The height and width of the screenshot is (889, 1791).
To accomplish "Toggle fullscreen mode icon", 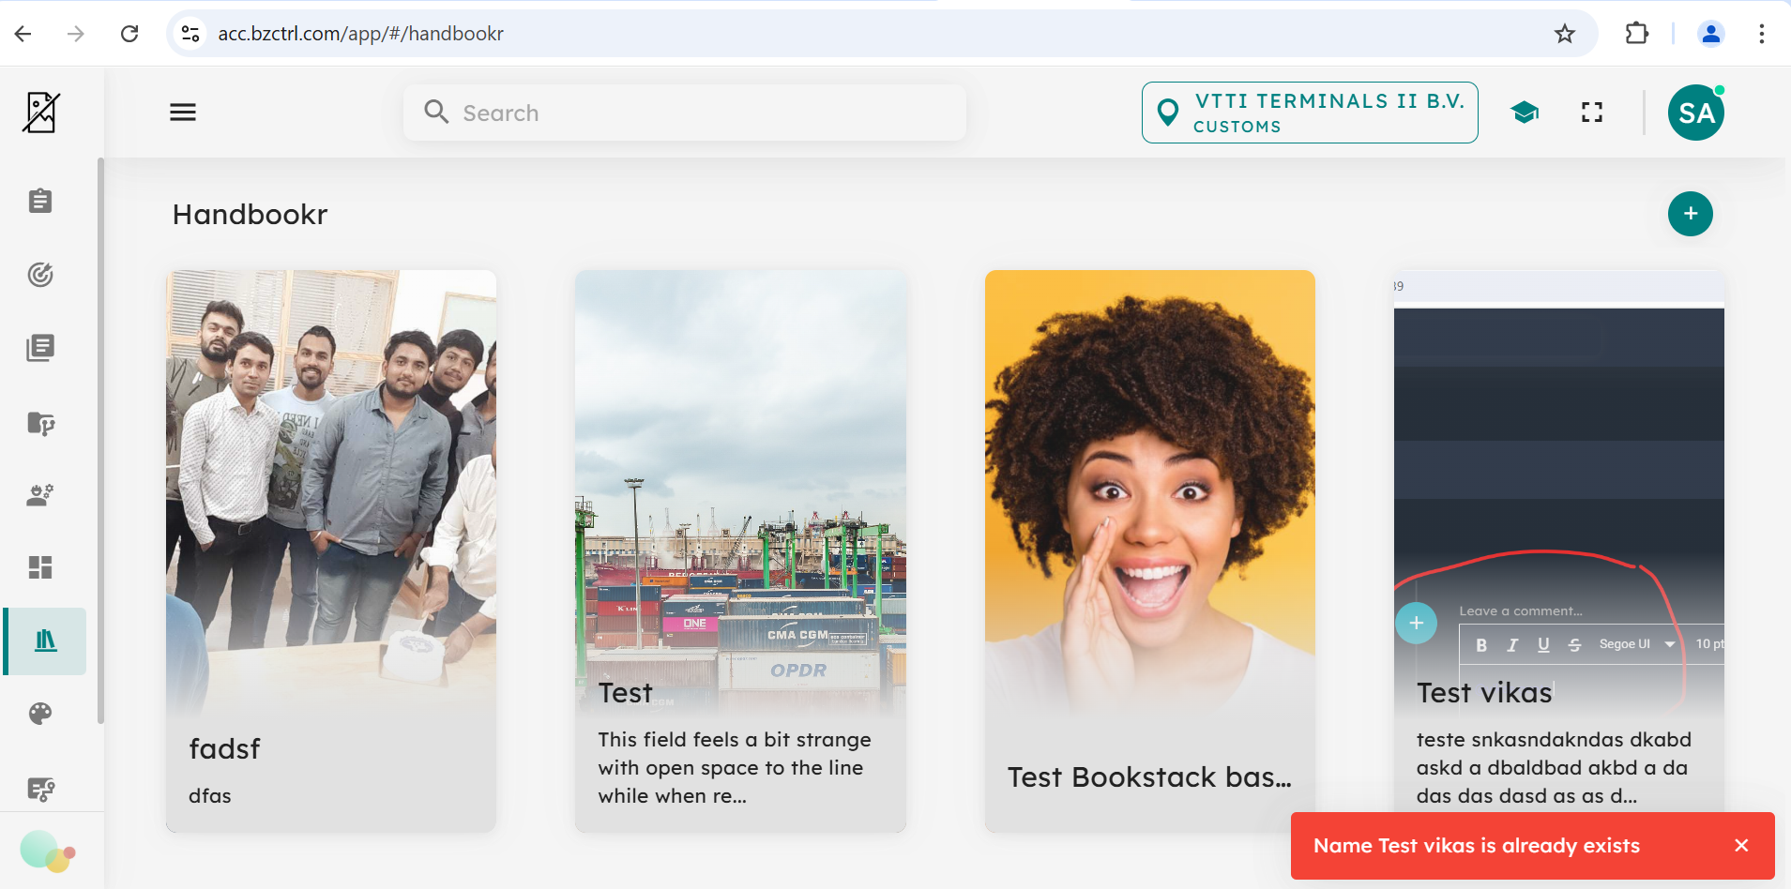I will pos(1591,113).
